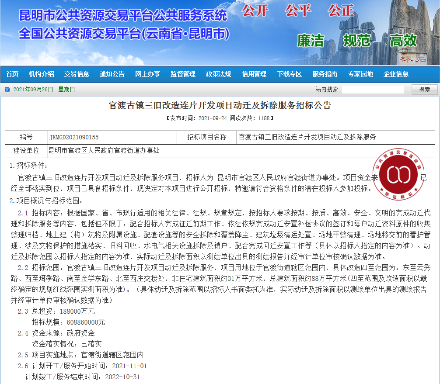The height and width of the screenshot is (384, 440).
Task: Click the blue arrow icon beside the date
Action: (x=7, y=90)
